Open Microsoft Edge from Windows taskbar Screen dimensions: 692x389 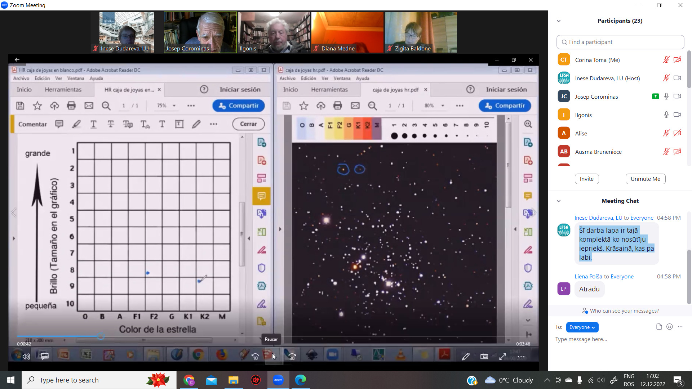301,380
